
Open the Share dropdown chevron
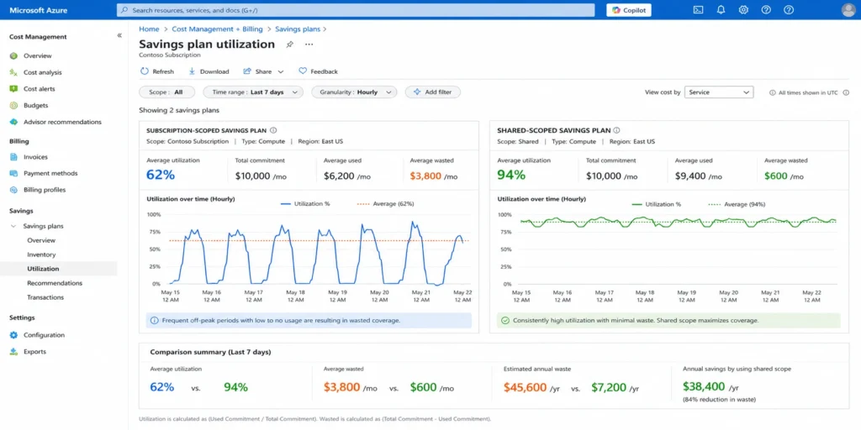(281, 72)
